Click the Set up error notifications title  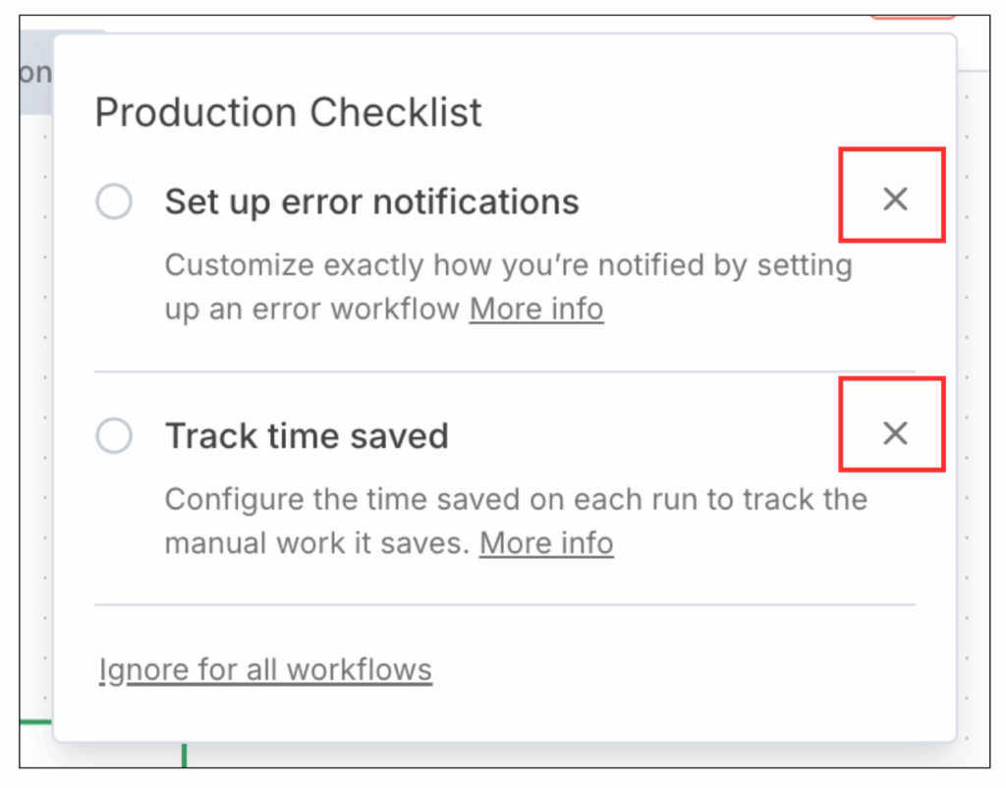pyautogui.click(x=371, y=202)
